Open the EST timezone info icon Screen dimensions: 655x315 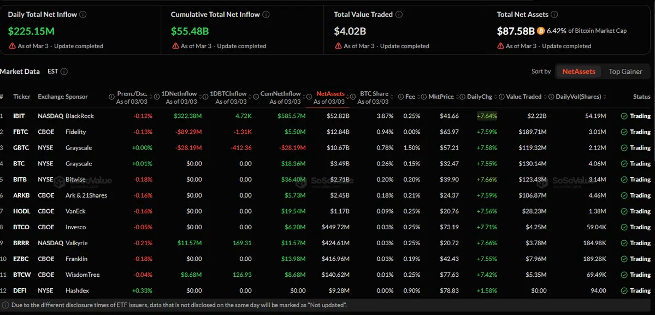[64, 72]
